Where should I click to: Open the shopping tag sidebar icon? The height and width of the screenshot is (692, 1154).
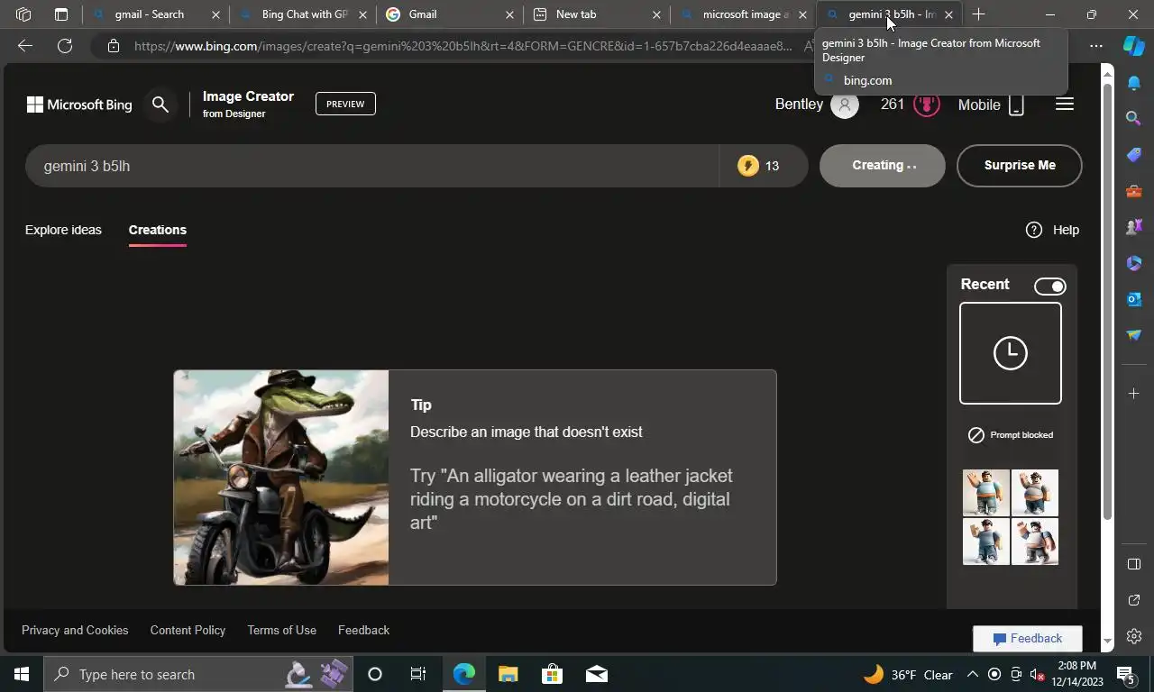click(1134, 155)
